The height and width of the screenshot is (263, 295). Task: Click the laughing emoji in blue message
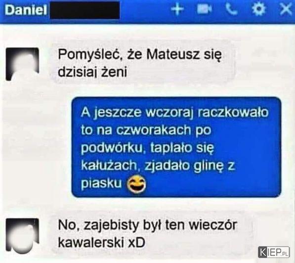(137, 184)
